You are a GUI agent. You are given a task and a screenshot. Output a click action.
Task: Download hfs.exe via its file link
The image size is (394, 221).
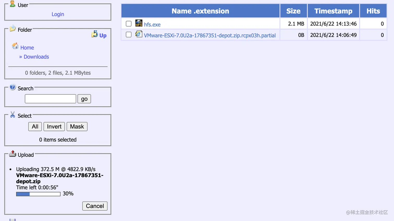coord(152,25)
